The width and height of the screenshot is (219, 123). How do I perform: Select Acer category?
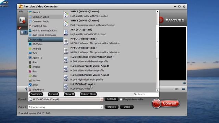(x=46, y=76)
